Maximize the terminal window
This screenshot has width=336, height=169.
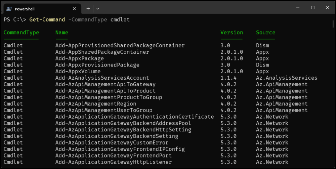312,7
